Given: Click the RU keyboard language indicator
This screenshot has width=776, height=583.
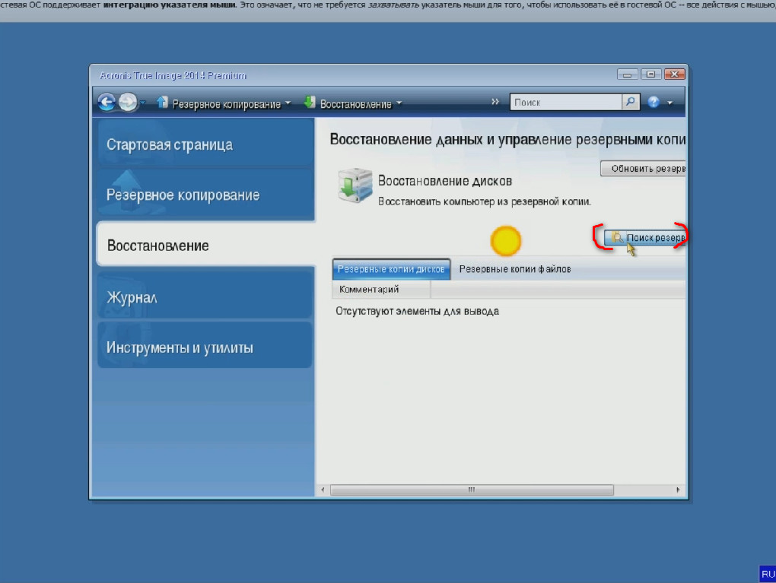Looking at the screenshot, I should click(x=767, y=574).
